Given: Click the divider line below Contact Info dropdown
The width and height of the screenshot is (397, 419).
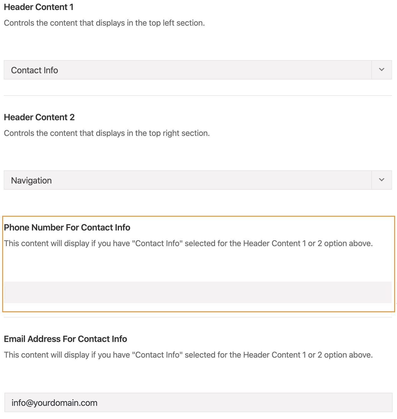Looking at the screenshot, I should (x=198, y=96).
